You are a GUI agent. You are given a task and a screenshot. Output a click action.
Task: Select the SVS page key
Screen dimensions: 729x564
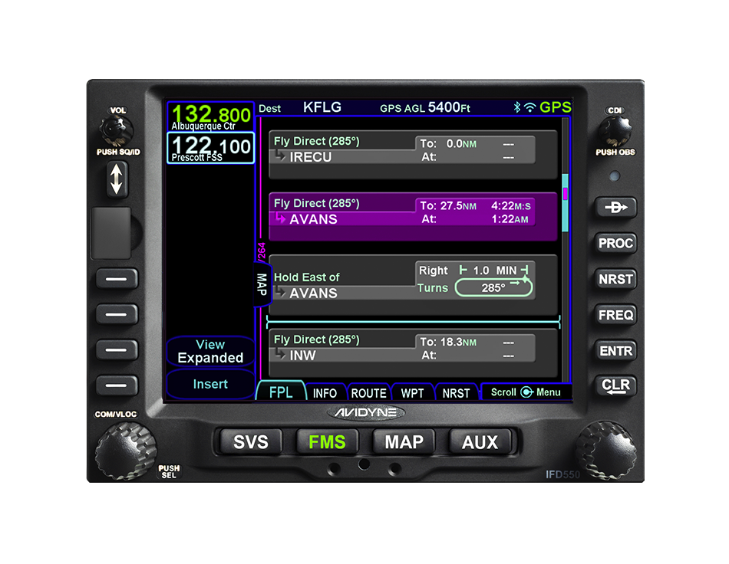pyautogui.click(x=251, y=441)
